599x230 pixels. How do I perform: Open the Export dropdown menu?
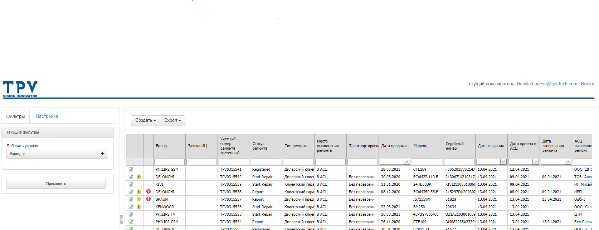click(172, 120)
